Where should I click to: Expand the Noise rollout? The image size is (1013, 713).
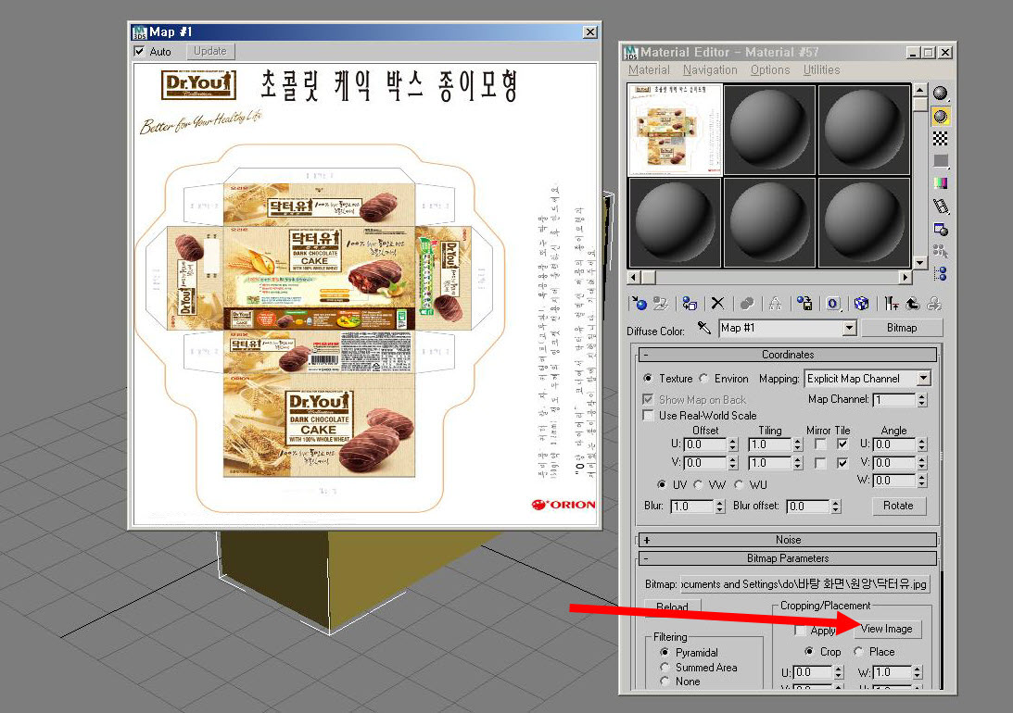788,540
